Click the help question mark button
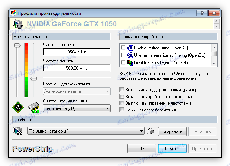This screenshot has height=166, width=230. pos(202,13)
